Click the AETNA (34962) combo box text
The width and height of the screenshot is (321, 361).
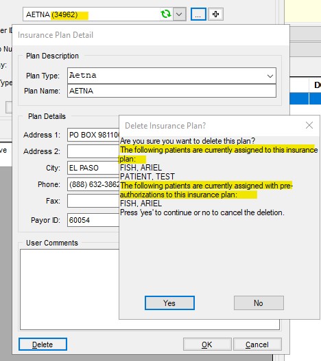point(51,14)
